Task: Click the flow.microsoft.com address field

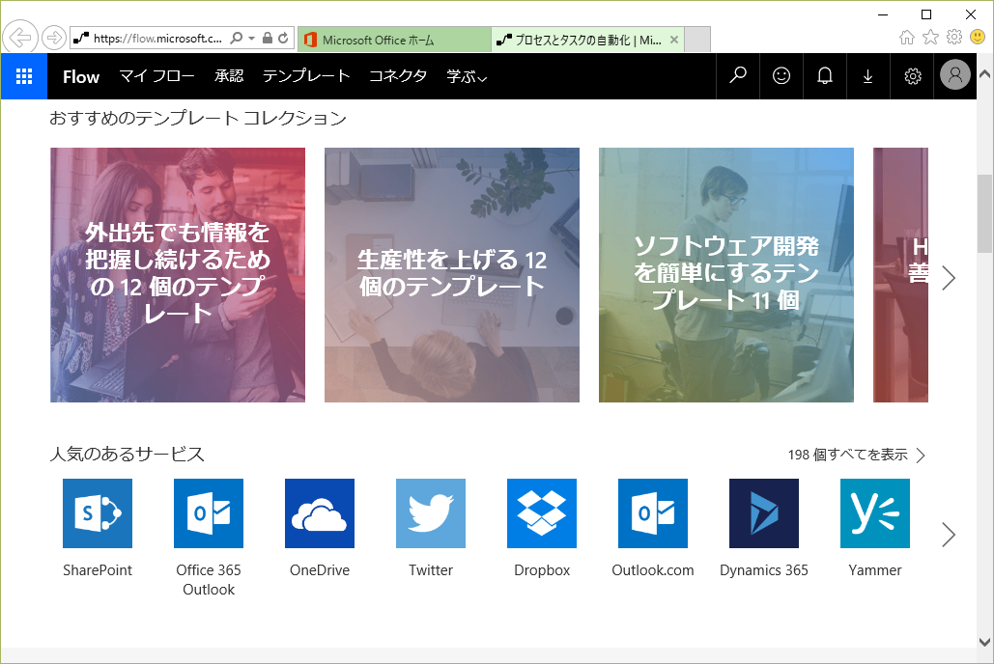Action: point(157,38)
